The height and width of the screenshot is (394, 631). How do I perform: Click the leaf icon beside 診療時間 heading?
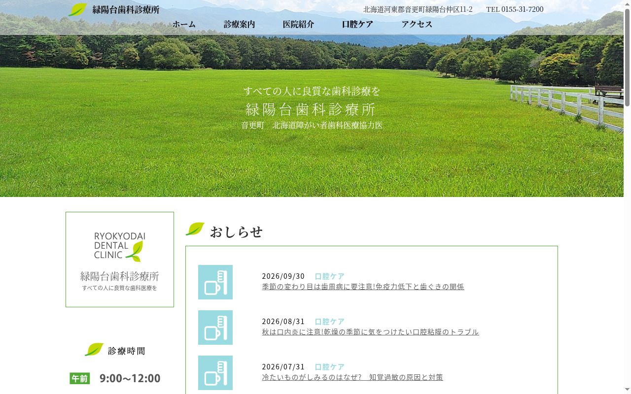(x=94, y=350)
